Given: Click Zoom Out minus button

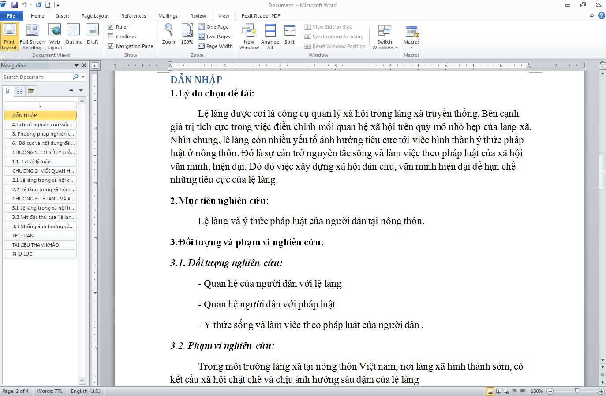Looking at the screenshot, I should coord(550,391).
